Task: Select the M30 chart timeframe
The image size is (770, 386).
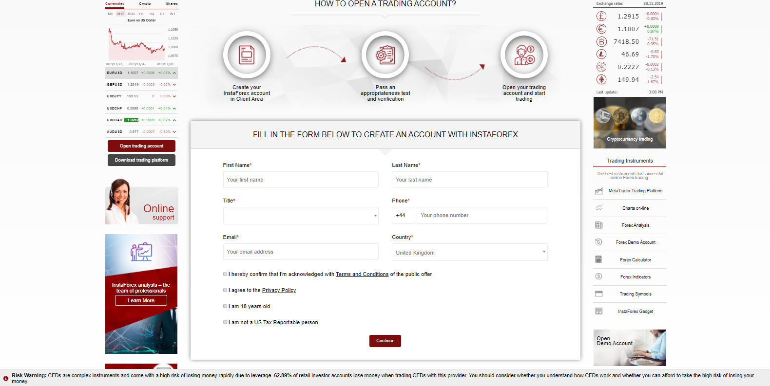Action: (x=131, y=14)
